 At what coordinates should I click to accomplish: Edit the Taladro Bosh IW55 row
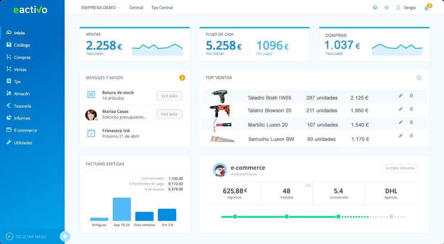[x=400, y=96]
